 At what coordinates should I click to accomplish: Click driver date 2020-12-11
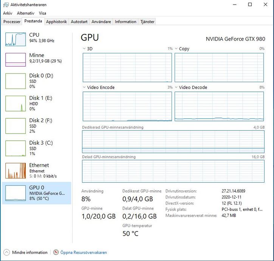pos(231,197)
